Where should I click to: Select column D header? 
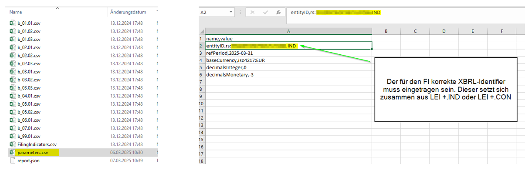tap(444, 31)
